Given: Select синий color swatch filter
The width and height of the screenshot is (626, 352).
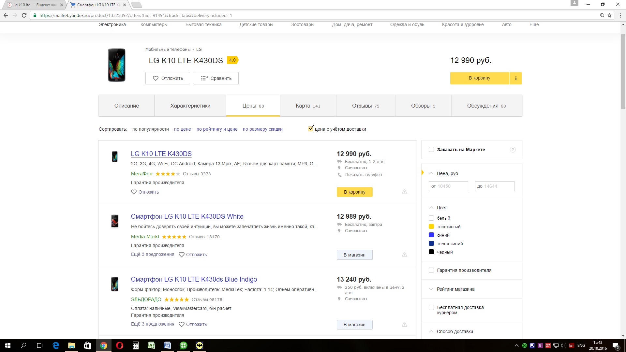Looking at the screenshot, I should pyautogui.click(x=431, y=235).
